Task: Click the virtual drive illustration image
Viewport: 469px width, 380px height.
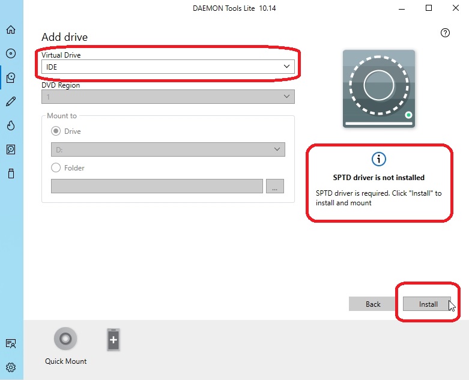Action: click(379, 88)
